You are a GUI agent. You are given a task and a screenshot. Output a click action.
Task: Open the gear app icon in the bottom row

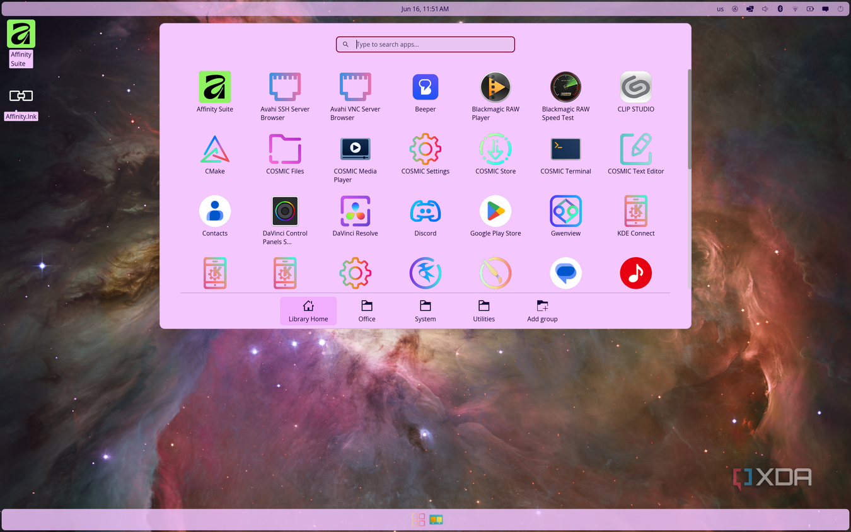356,273
